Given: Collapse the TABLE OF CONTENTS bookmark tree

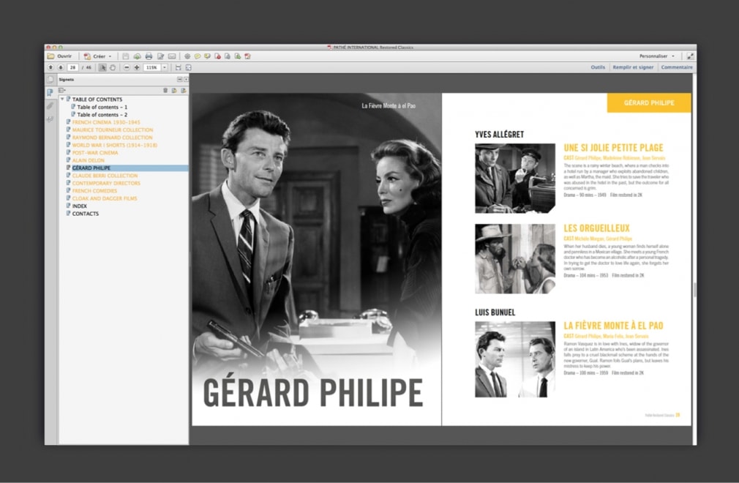Looking at the screenshot, I should [63, 99].
